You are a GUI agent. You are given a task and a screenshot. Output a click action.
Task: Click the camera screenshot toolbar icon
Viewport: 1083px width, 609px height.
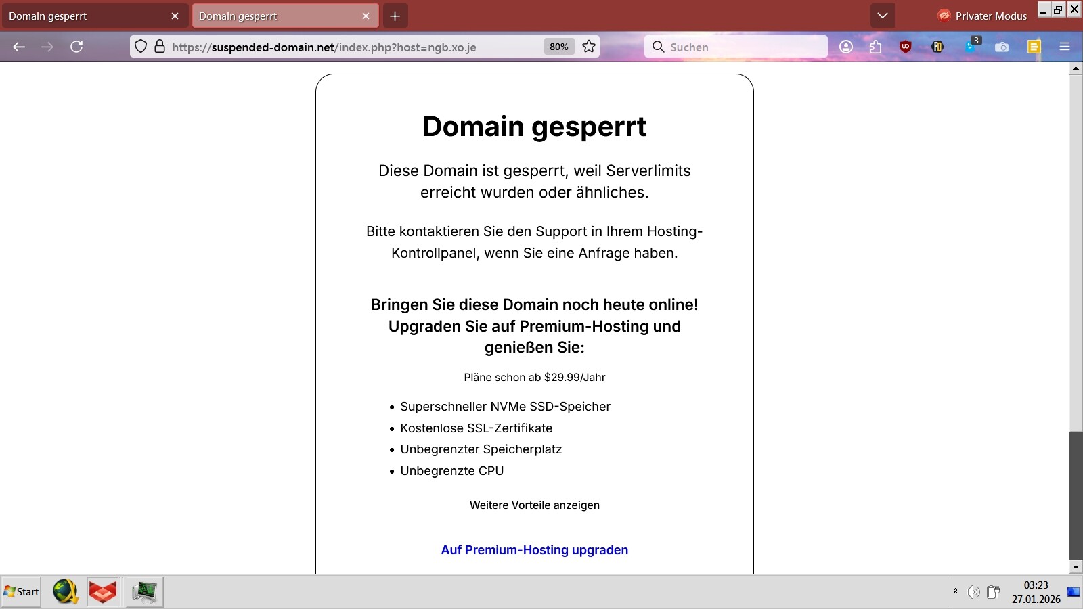point(1002,47)
